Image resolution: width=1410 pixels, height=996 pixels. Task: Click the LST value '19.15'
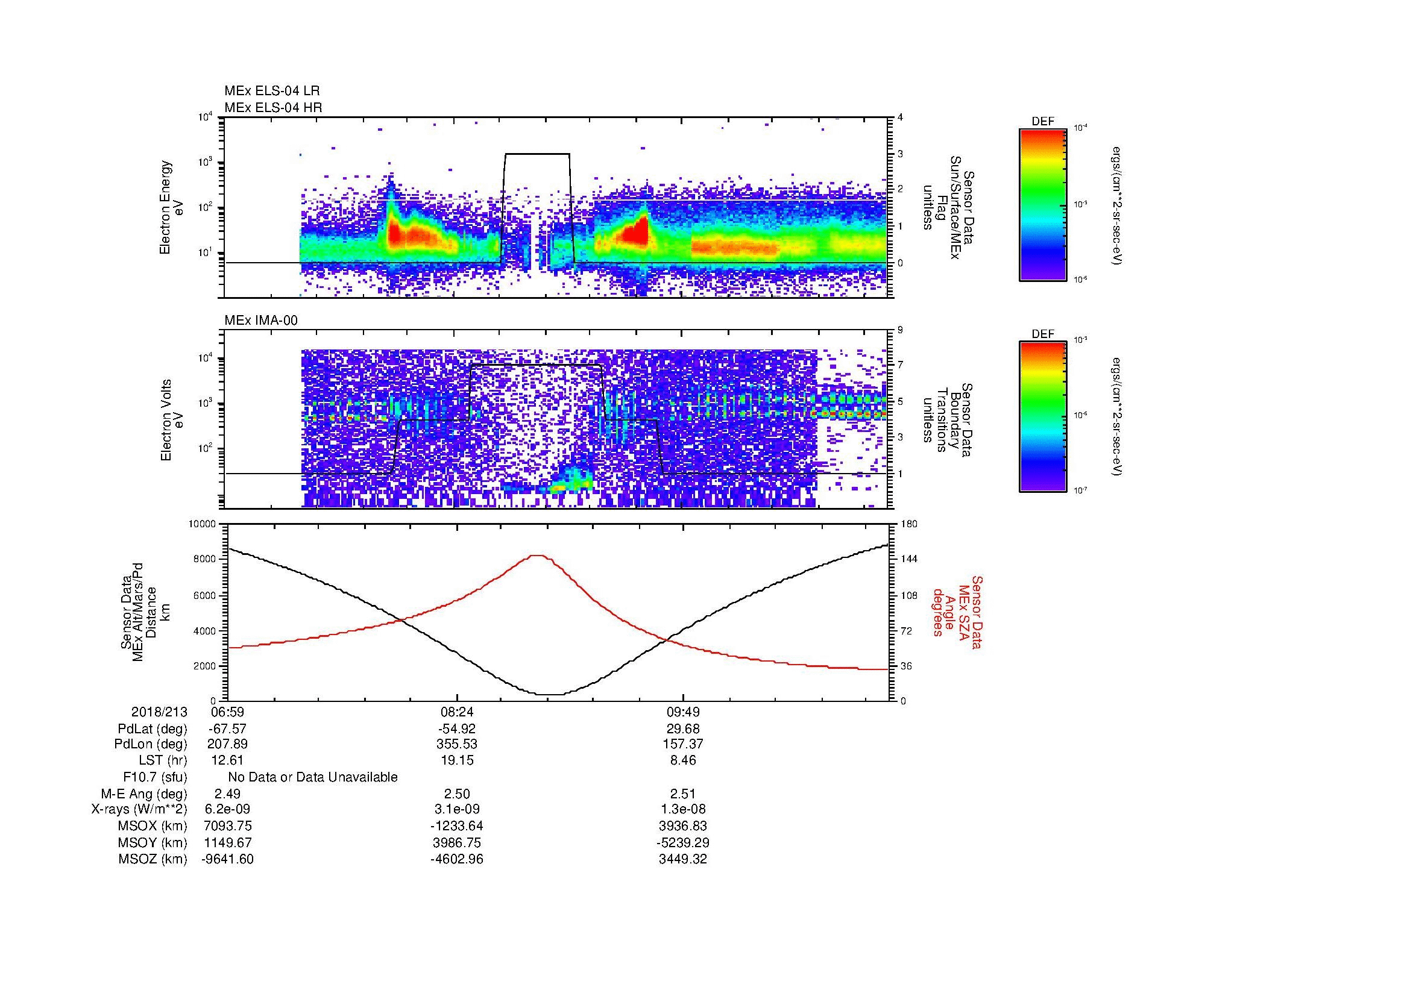point(457,761)
